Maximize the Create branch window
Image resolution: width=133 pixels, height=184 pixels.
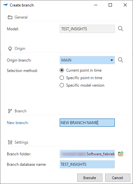click(110, 5)
